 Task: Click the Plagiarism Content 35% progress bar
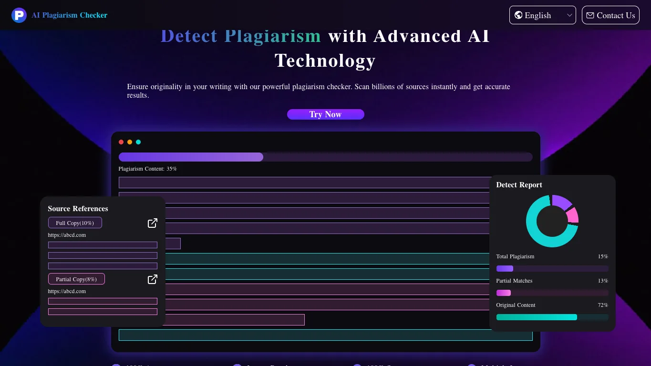[x=326, y=157]
